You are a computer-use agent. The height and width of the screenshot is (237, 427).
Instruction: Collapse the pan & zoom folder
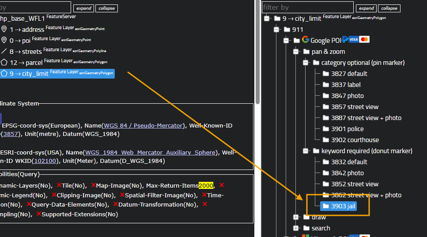click(x=296, y=52)
